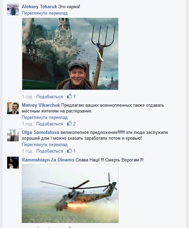Screen dimensions: 189x228
Task: Like Olga Samofalova's comment via Подобається
Action: (x=49, y=151)
